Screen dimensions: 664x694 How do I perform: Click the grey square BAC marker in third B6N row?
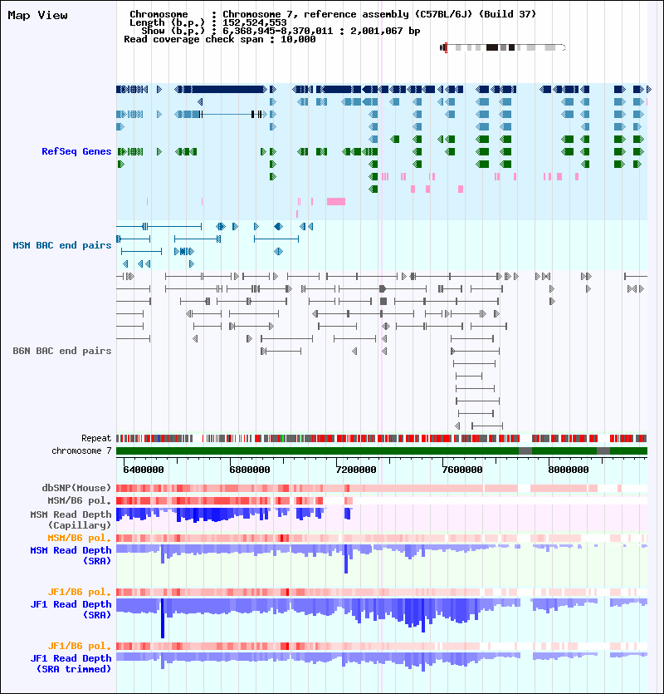point(383,302)
